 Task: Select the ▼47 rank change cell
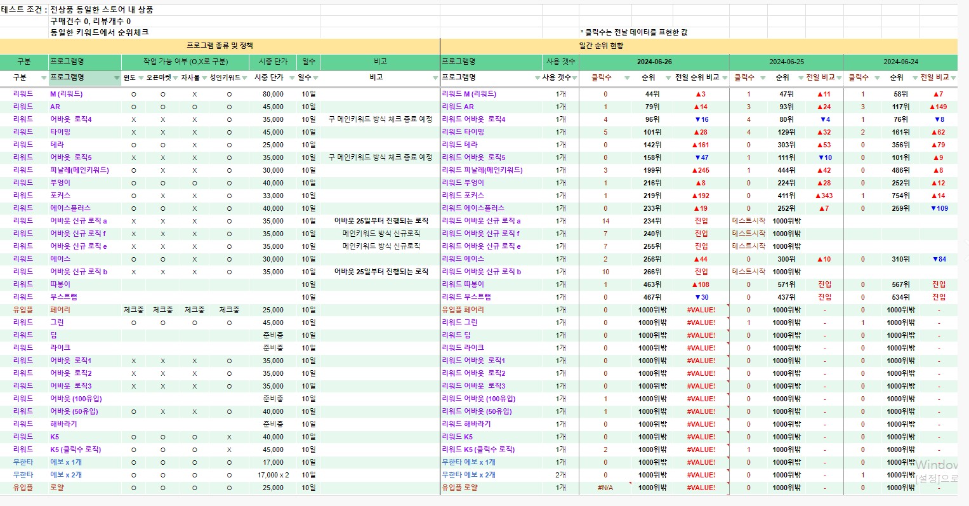tap(701, 157)
